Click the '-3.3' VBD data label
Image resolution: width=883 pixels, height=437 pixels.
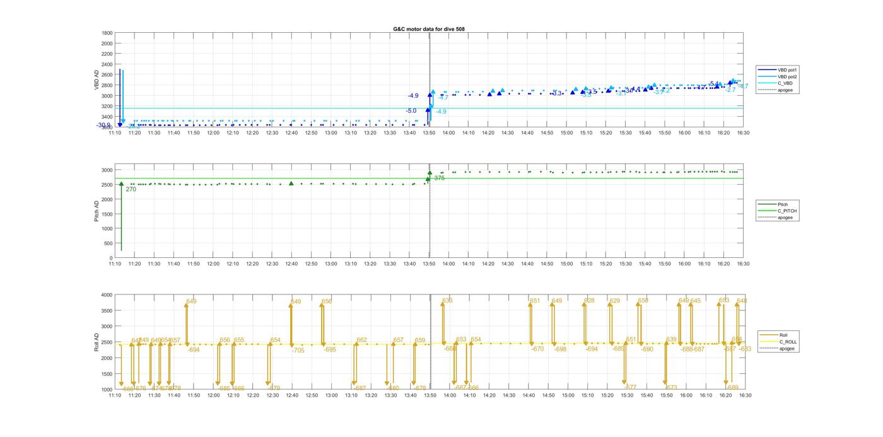[x=556, y=93]
